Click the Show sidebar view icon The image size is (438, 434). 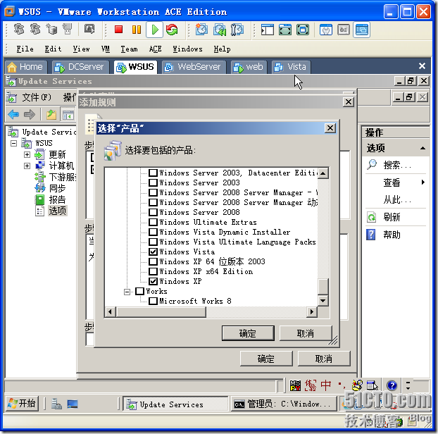[267, 30]
